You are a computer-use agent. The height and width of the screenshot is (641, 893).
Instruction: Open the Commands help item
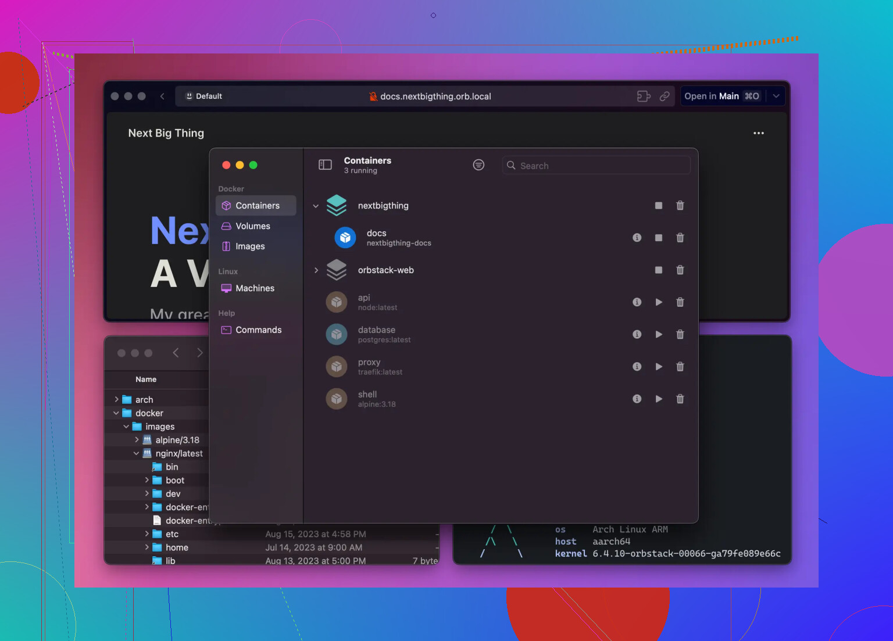point(258,330)
